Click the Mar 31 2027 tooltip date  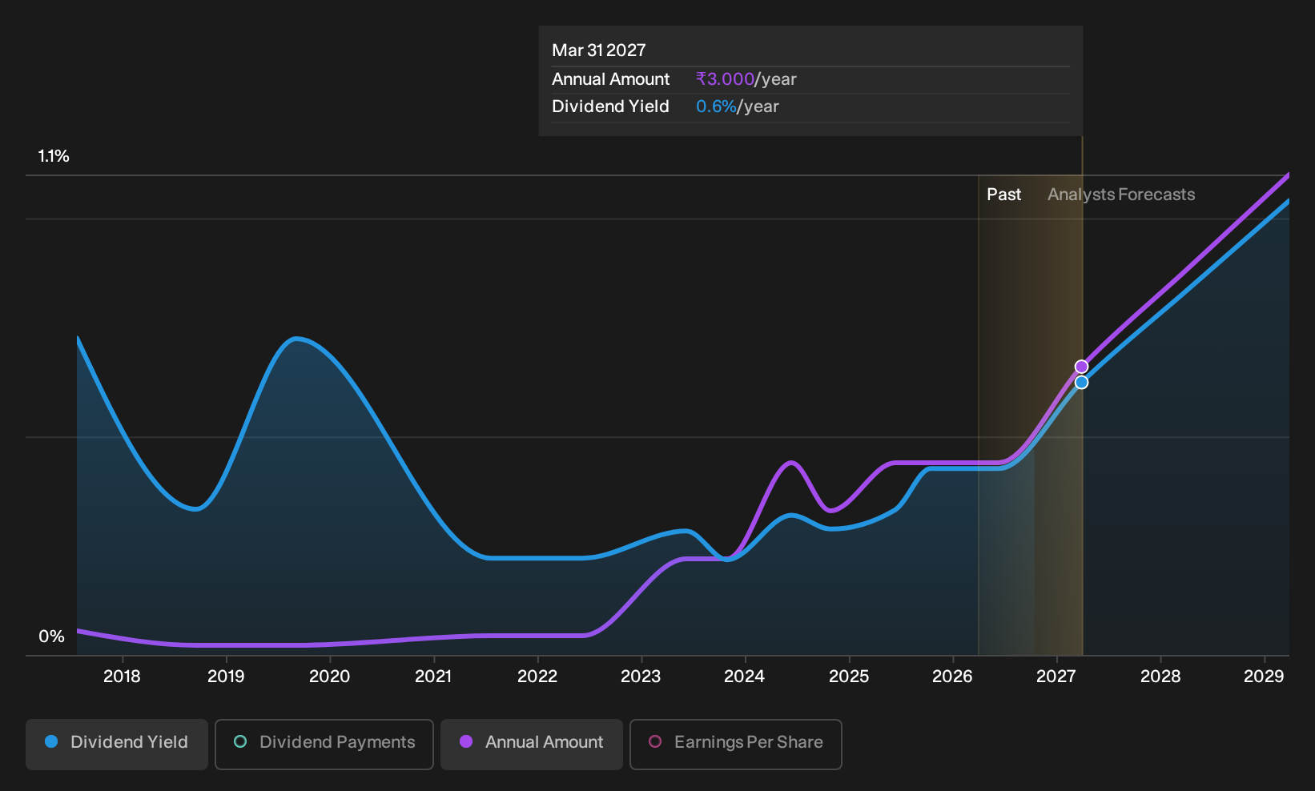[598, 50]
